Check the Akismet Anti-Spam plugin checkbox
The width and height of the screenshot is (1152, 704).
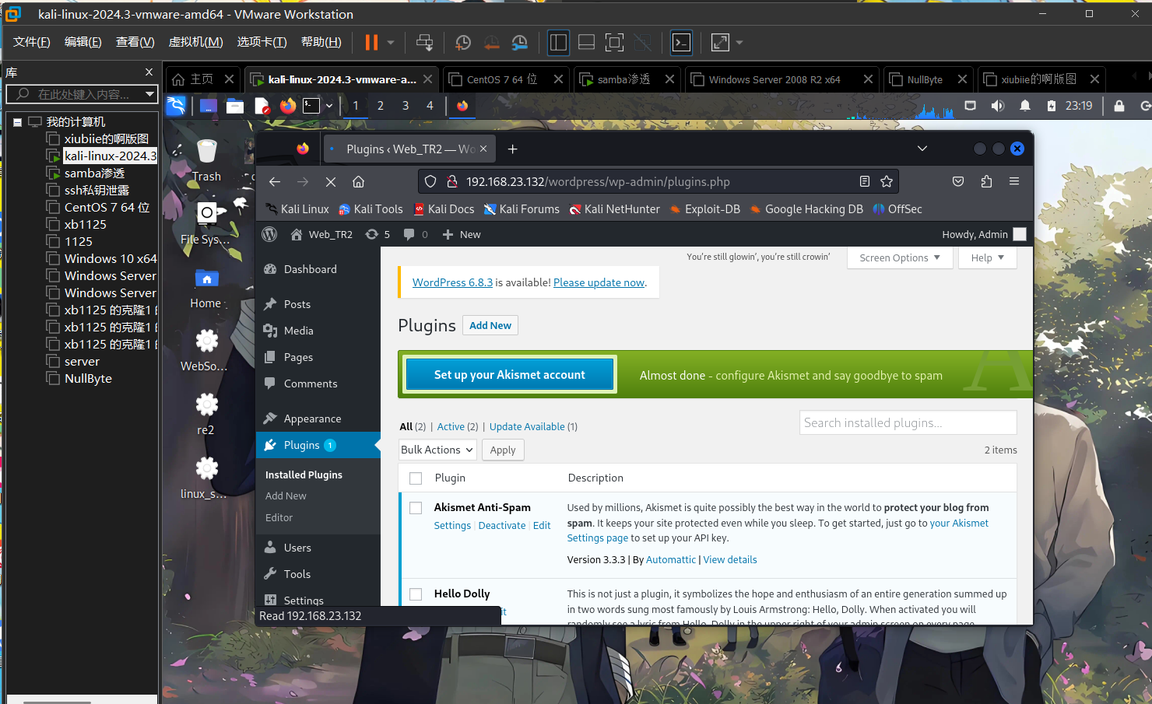click(x=416, y=508)
